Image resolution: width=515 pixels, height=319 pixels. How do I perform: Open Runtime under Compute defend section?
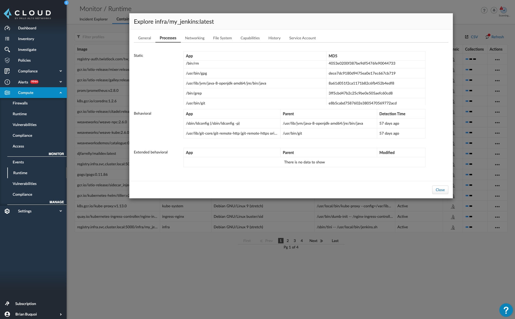(20, 114)
